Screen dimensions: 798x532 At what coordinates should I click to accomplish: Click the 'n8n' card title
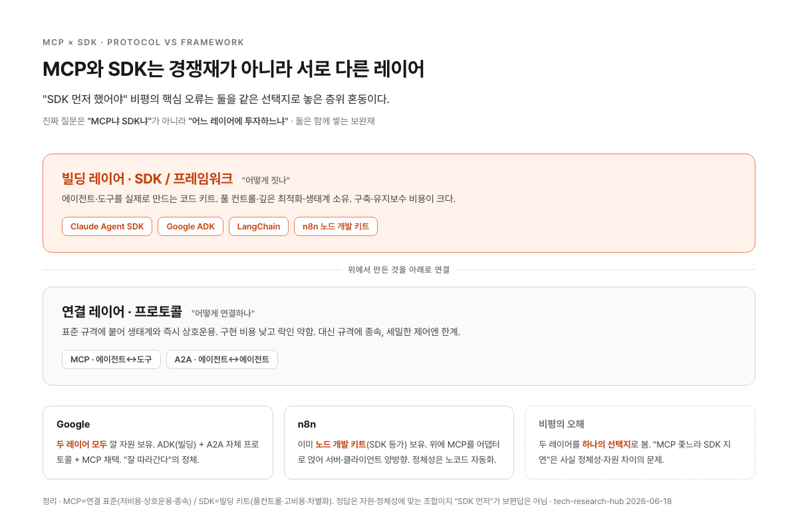[x=307, y=424]
